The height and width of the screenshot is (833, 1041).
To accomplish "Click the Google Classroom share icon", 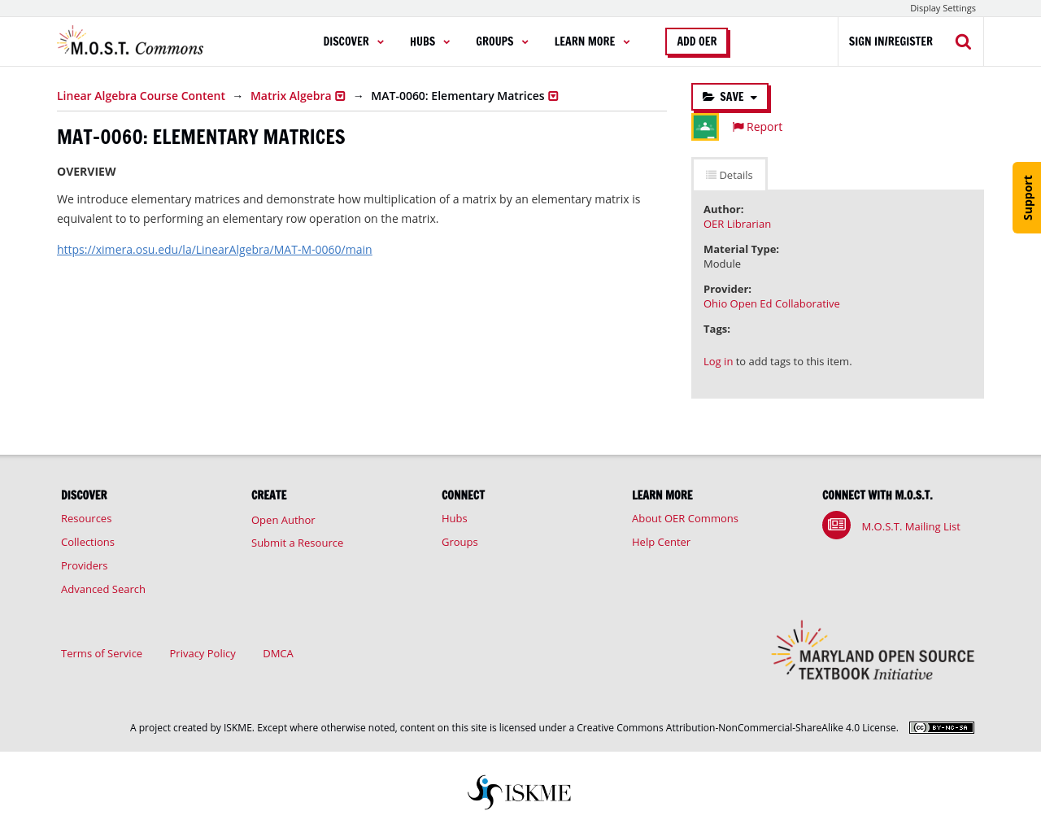I will coord(705,127).
